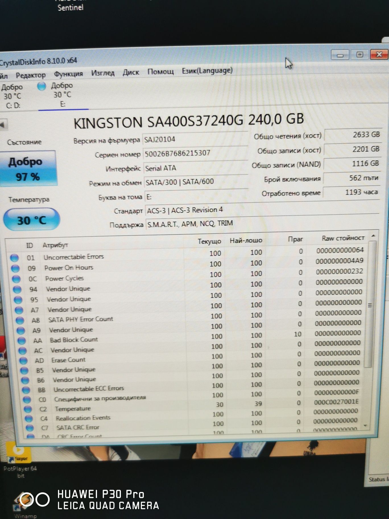Select the Power On Hours attribute text

(x=69, y=267)
